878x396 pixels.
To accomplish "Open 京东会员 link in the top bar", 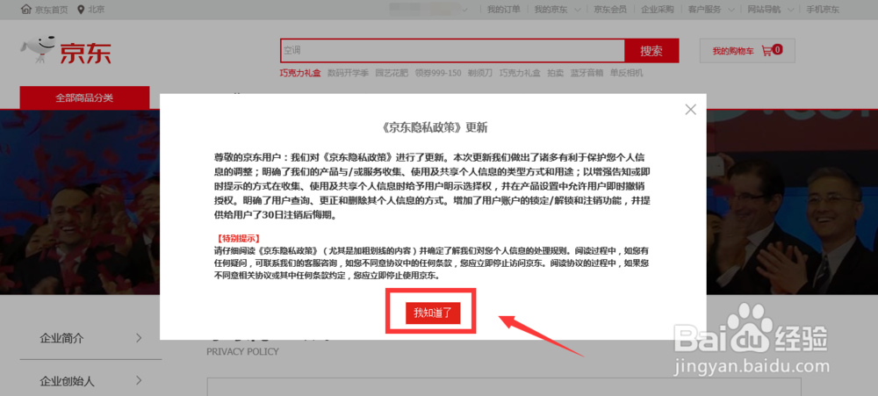I will coord(610,10).
